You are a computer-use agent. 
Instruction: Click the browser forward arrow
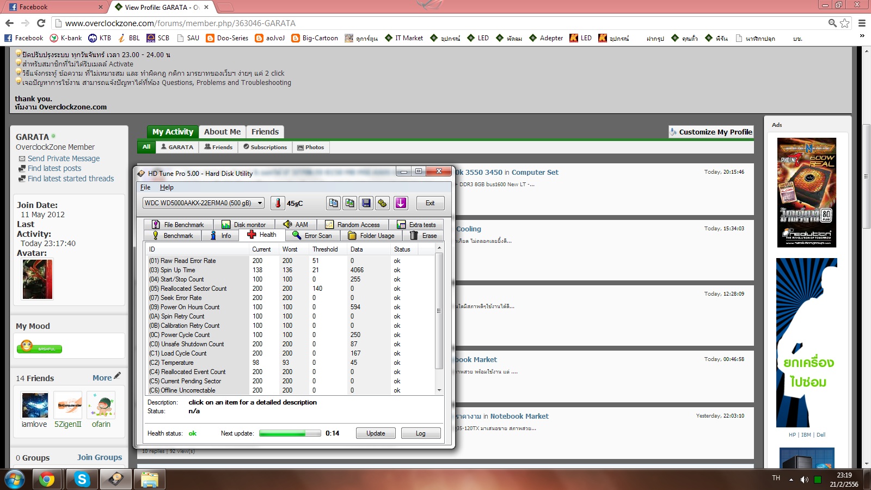25,23
